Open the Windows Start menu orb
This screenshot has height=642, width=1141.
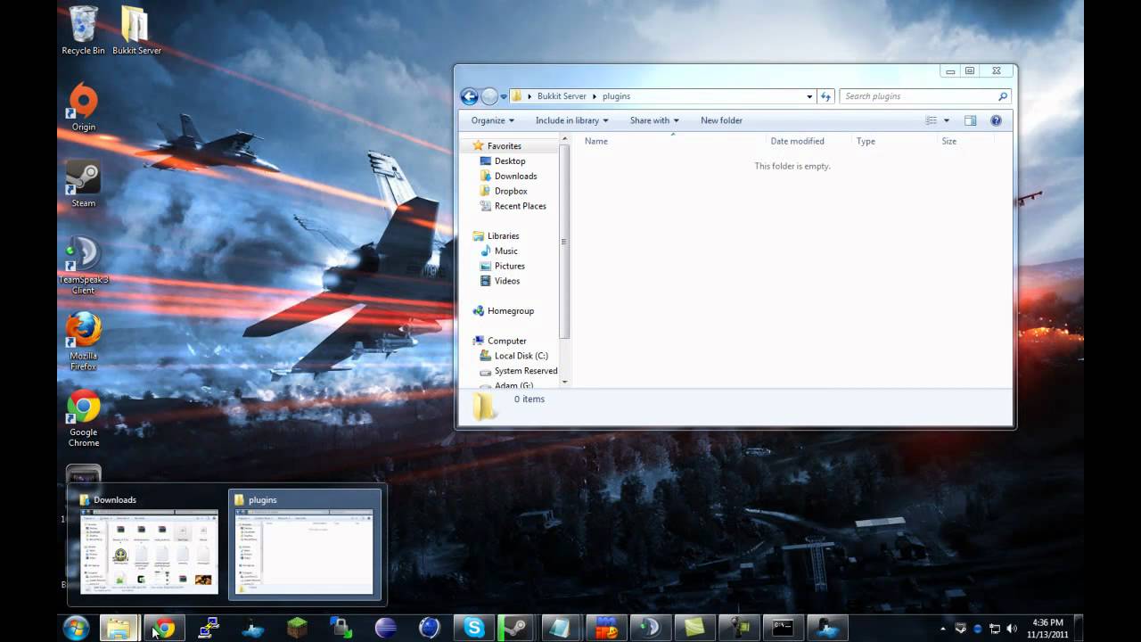(76, 628)
